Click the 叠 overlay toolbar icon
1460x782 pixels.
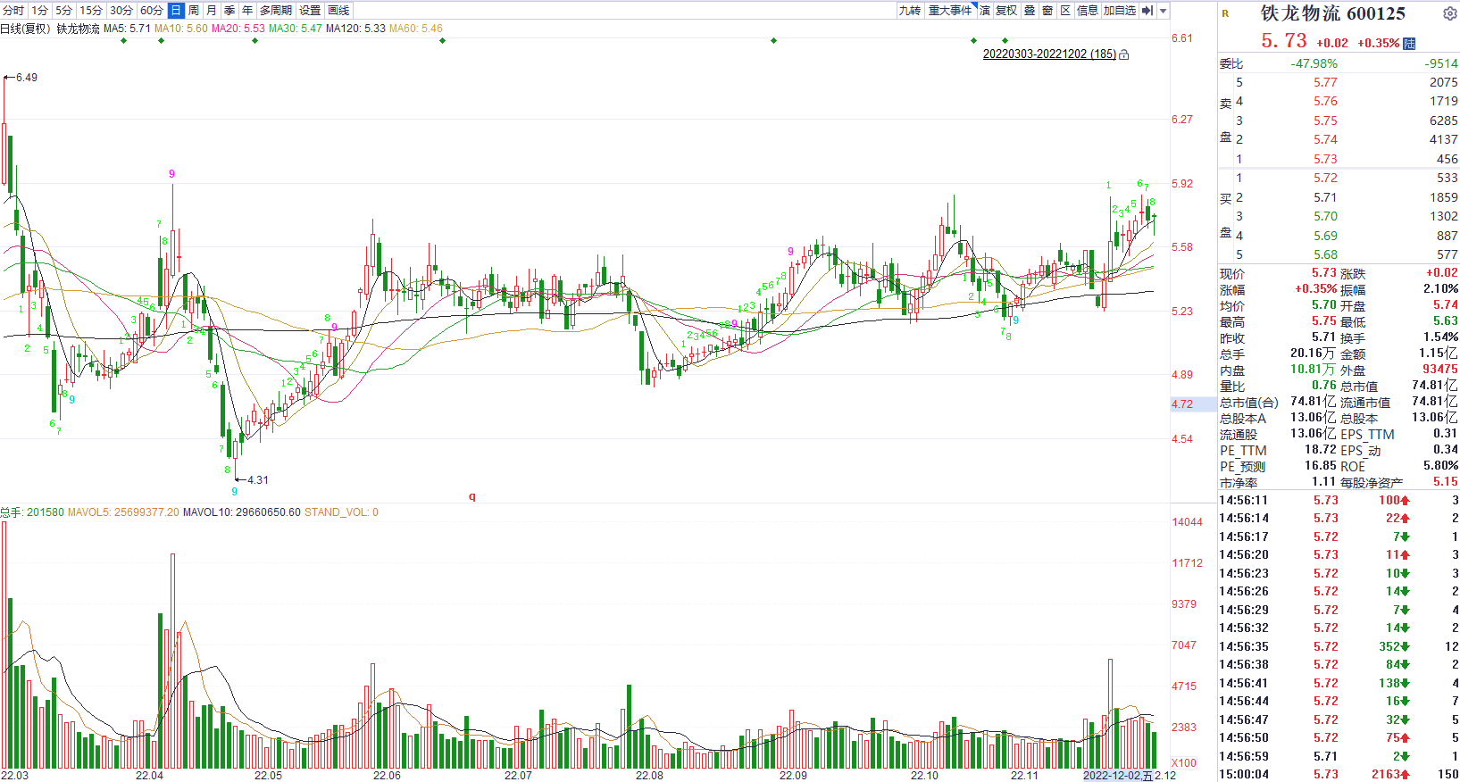click(x=1030, y=11)
